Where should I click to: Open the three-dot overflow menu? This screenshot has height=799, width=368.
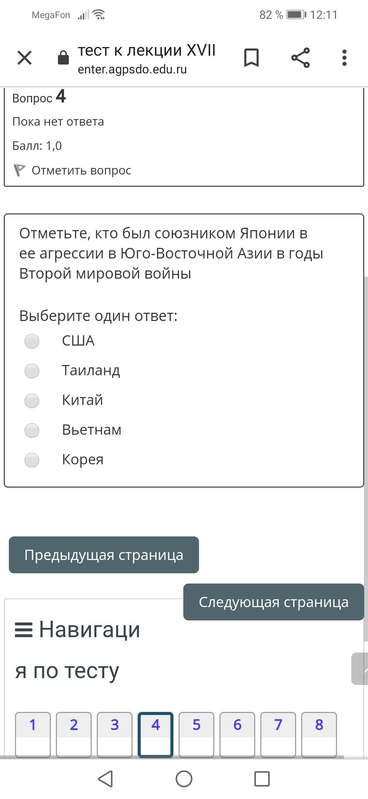coord(344,57)
